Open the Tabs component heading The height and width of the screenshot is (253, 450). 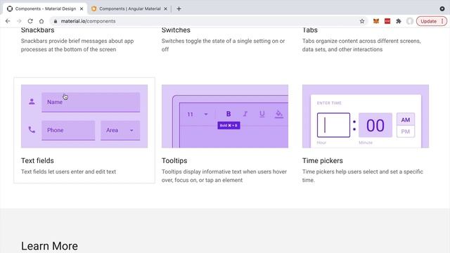[309, 30]
